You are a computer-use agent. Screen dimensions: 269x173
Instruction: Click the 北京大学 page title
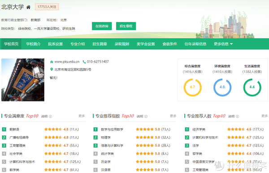[13, 7]
